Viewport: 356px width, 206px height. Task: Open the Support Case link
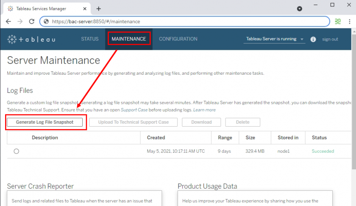click(135, 110)
